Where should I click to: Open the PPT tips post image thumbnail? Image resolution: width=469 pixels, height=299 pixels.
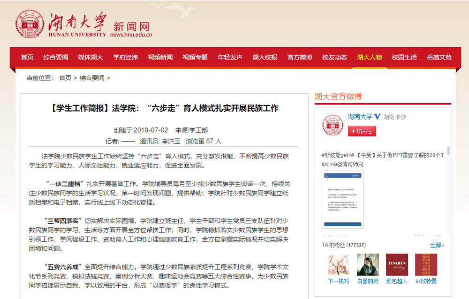342,200
